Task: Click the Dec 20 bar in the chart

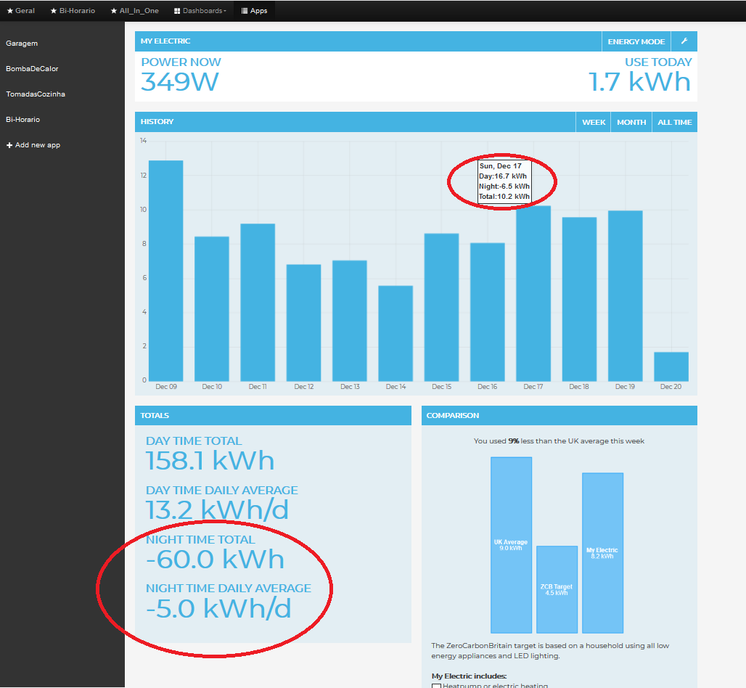Action: coord(671,366)
